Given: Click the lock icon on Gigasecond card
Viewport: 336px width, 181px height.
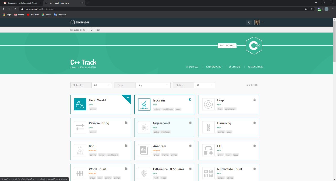Looking at the screenshot, I should (x=190, y=122).
